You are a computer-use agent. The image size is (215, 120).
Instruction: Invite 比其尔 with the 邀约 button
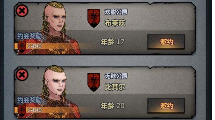(x=166, y=106)
